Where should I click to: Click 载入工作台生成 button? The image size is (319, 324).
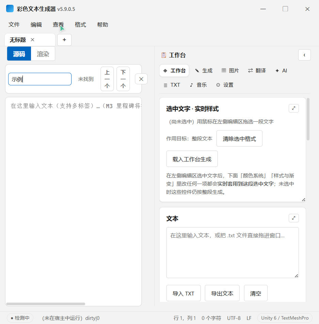click(192, 159)
